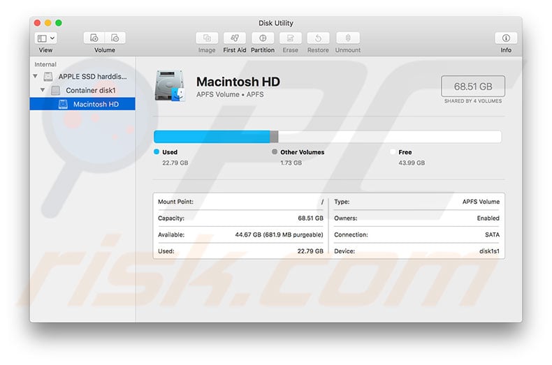Image resolution: width=552 pixels, height=365 pixels.
Task: Click the APFS Volume type value
Action: pyautogui.click(x=481, y=202)
